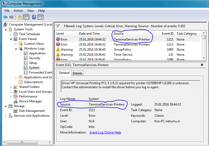Toggle Show/Hide Action Pane toolbar button
This screenshot has height=146, width=209.
click(40, 17)
